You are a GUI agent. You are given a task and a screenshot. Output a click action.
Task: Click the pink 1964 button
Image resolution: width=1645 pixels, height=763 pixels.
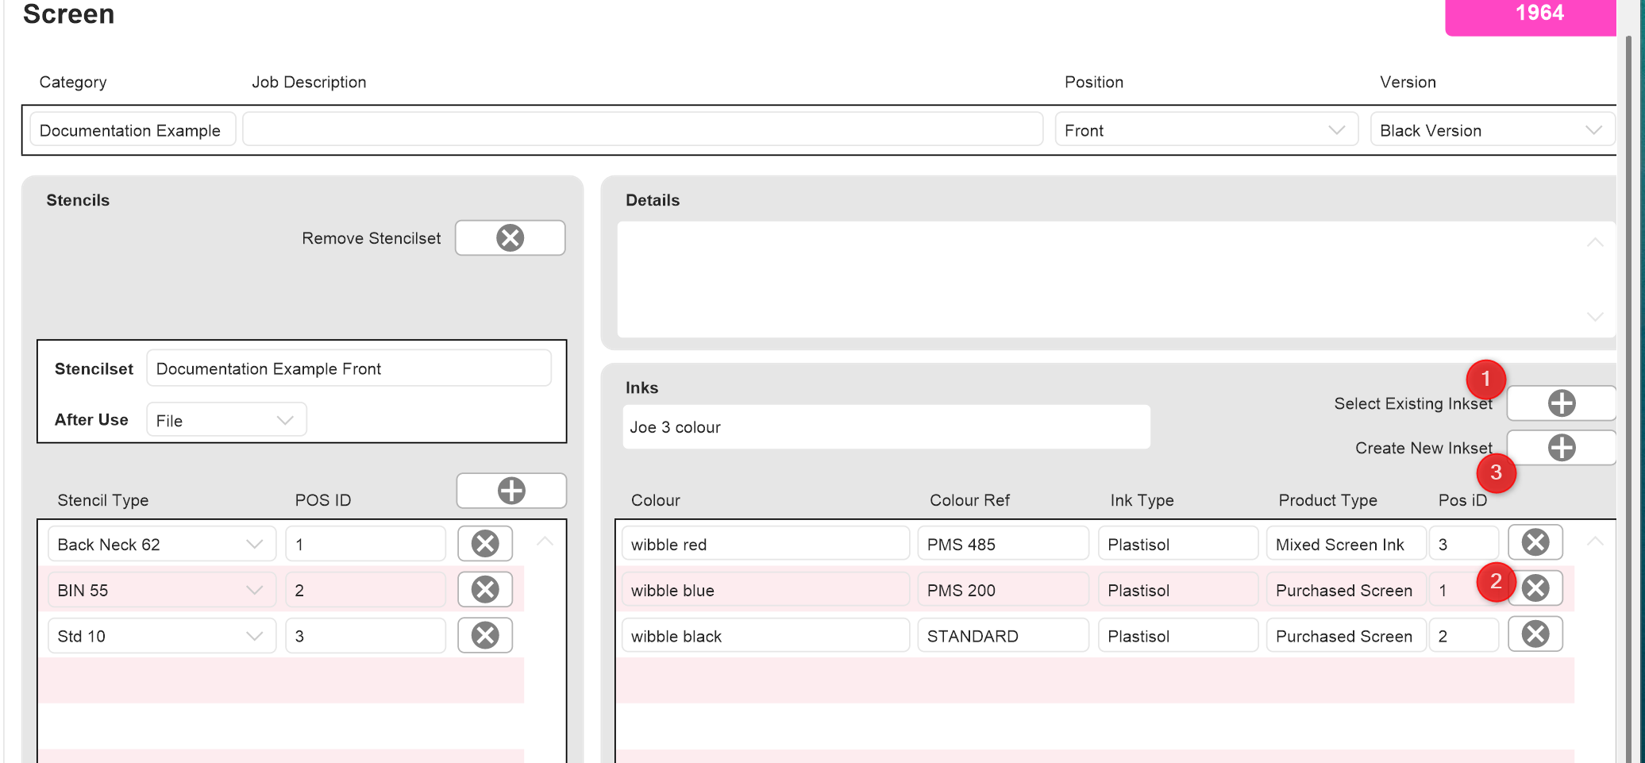tap(1531, 16)
